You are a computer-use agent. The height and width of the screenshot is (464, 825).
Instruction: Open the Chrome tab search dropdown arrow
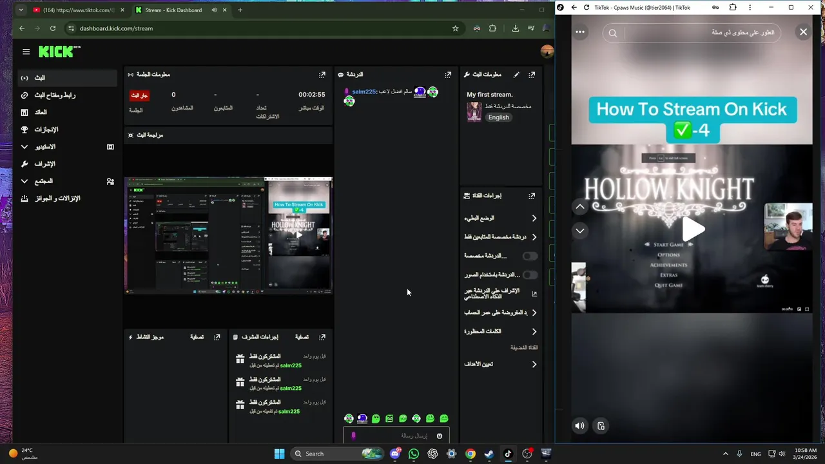tap(21, 10)
